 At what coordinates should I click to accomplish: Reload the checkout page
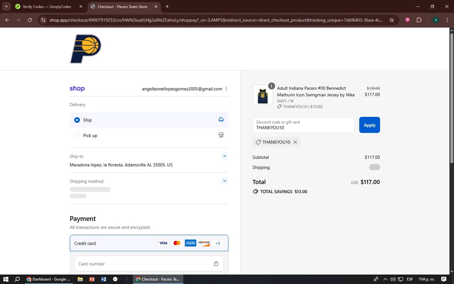point(30,20)
